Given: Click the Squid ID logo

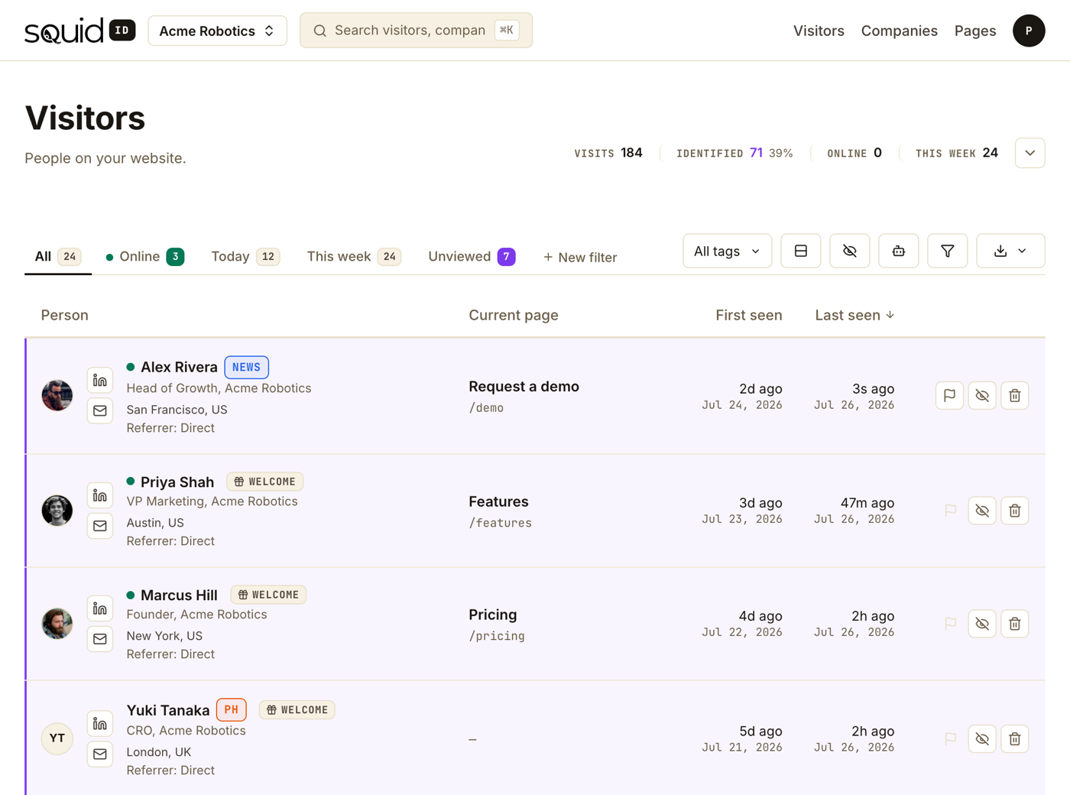Looking at the screenshot, I should pos(79,31).
